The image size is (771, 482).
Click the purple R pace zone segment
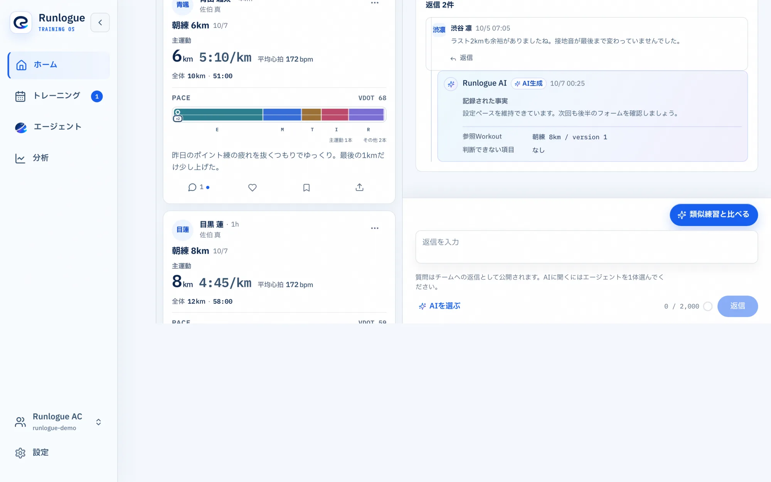point(367,115)
